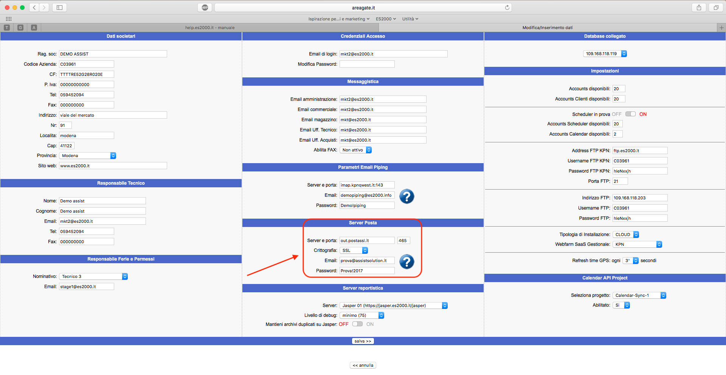Open the database 109.168.118.119 dropdown
This screenshot has width=726, height=375.
(x=605, y=54)
